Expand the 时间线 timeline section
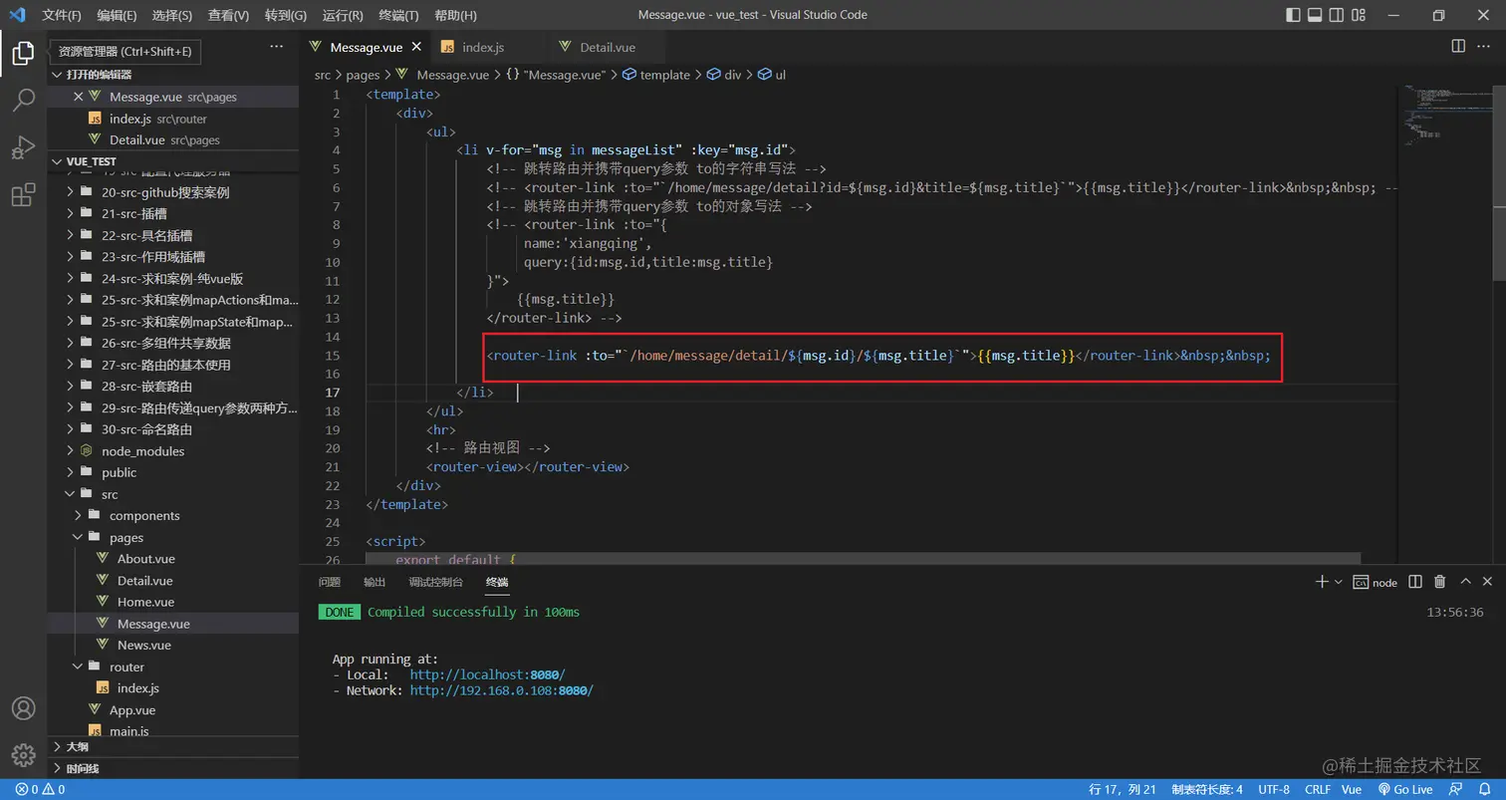 [x=57, y=768]
